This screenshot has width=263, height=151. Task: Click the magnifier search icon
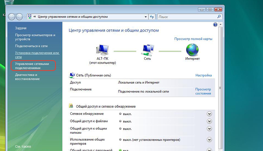219,17
